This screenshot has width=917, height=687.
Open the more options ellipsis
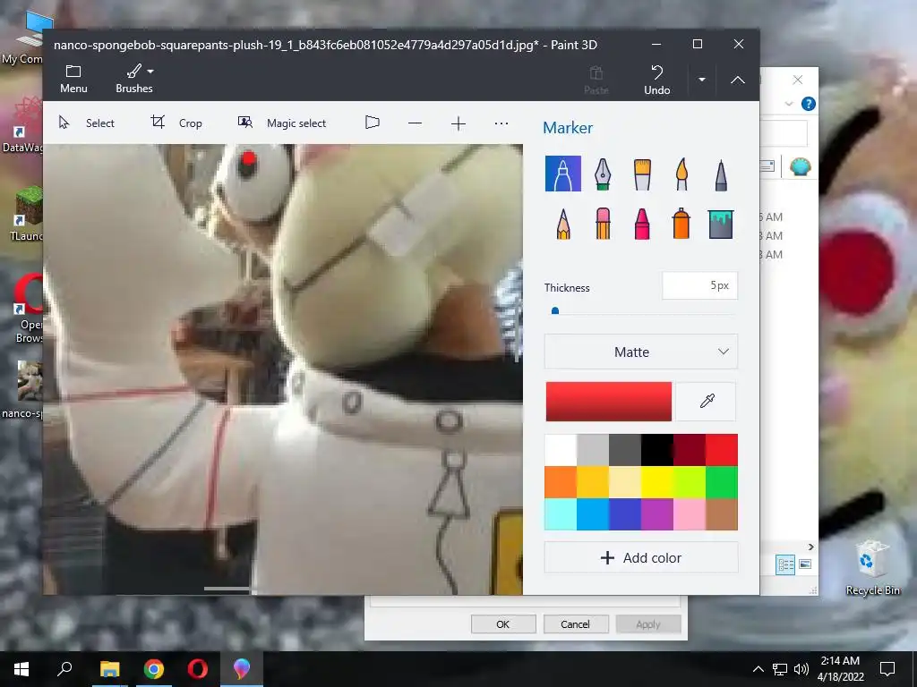[501, 123]
